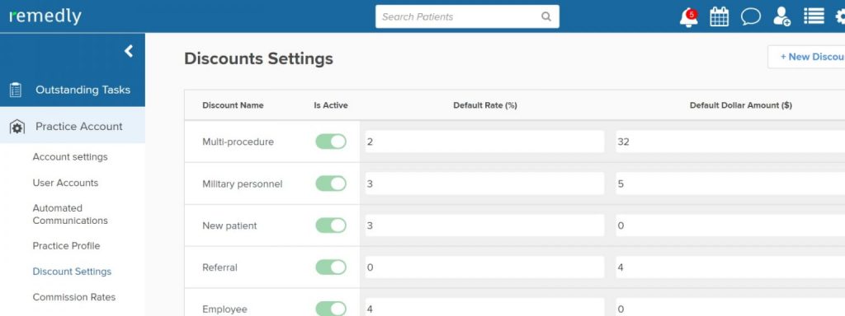Open Commission Rates submenu item
The width and height of the screenshot is (845, 316).
tap(73, 297)
